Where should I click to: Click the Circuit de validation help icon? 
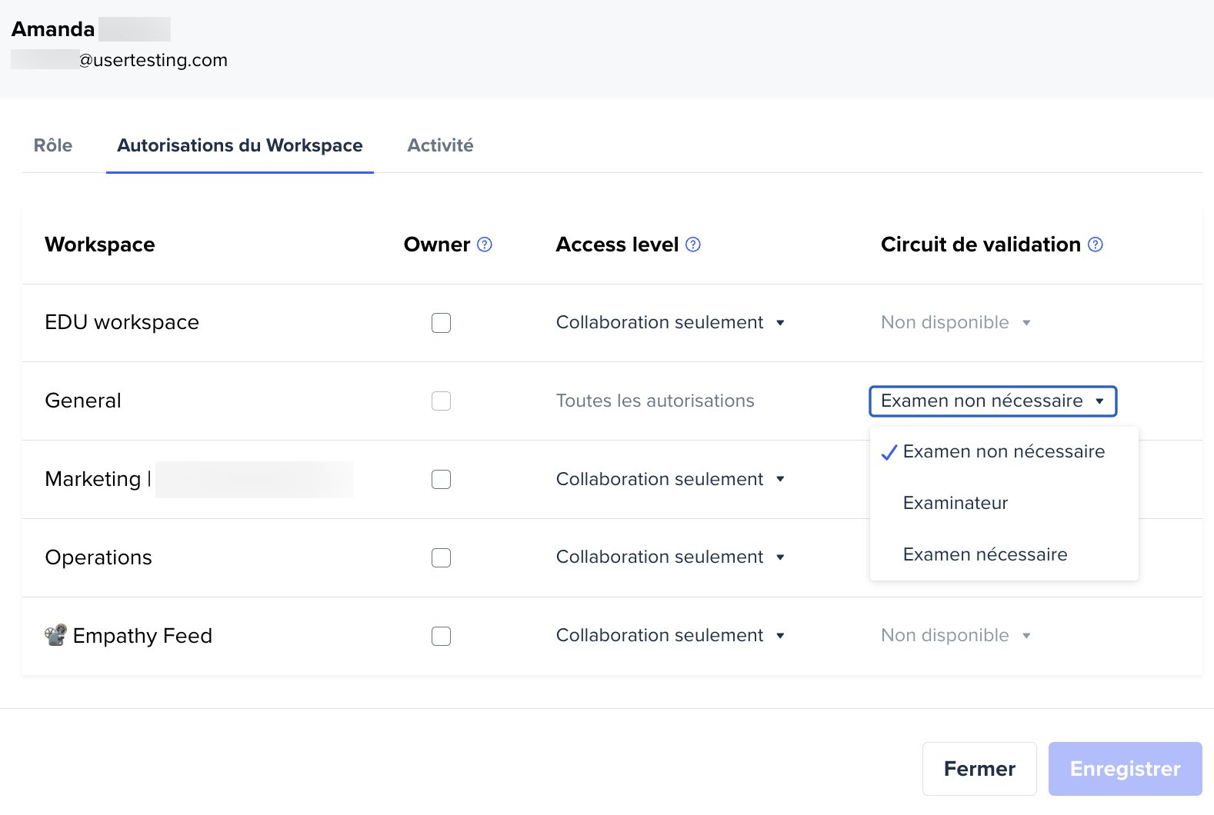click(1096, 244)
